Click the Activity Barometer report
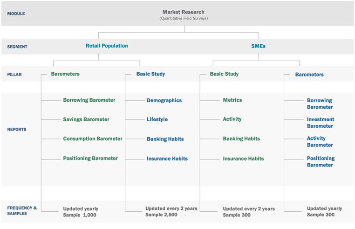The height and width of the screenshot is (229, 355). (x=320, y=142)
